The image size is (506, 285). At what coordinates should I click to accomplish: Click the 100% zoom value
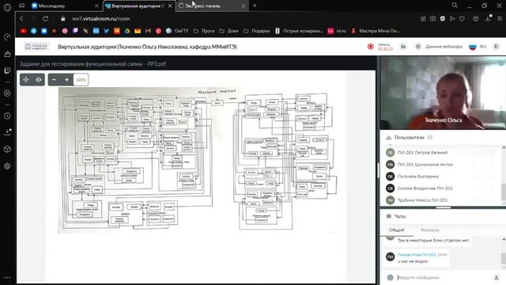[81, 79]
